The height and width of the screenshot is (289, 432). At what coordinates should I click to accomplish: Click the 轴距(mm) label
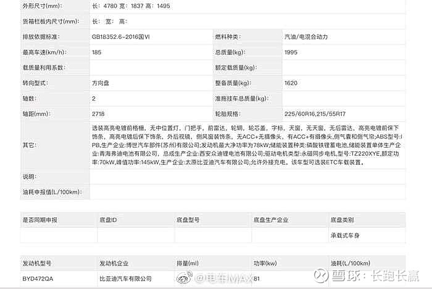(36, 114)
